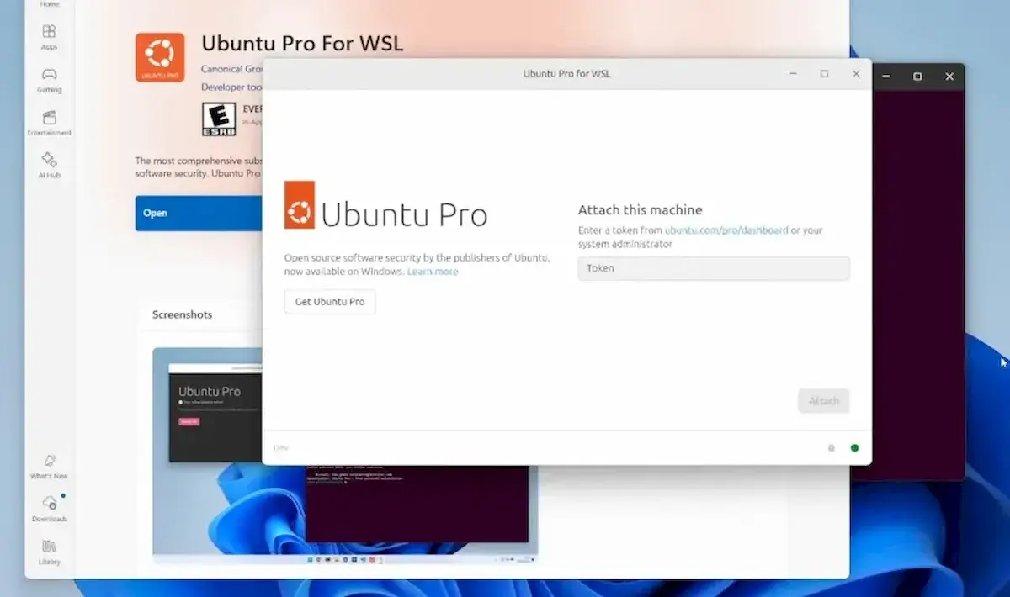Image resolution: width=1010 pixels, height=597 pixels.
Task: Open Gaming section in Microsoft Store sidebar
Action: pyautogui.click(x=49, y=79)
